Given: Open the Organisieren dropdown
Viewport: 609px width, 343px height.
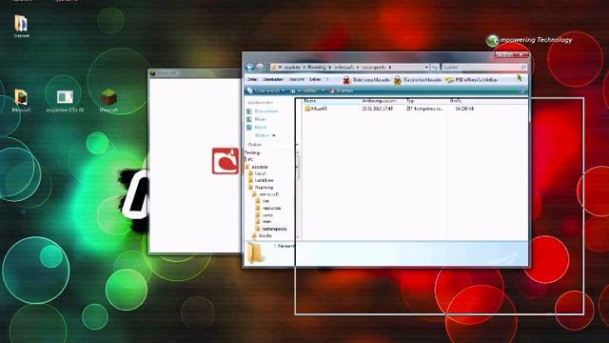Looking at the screenshot, I should coord(266,91).
